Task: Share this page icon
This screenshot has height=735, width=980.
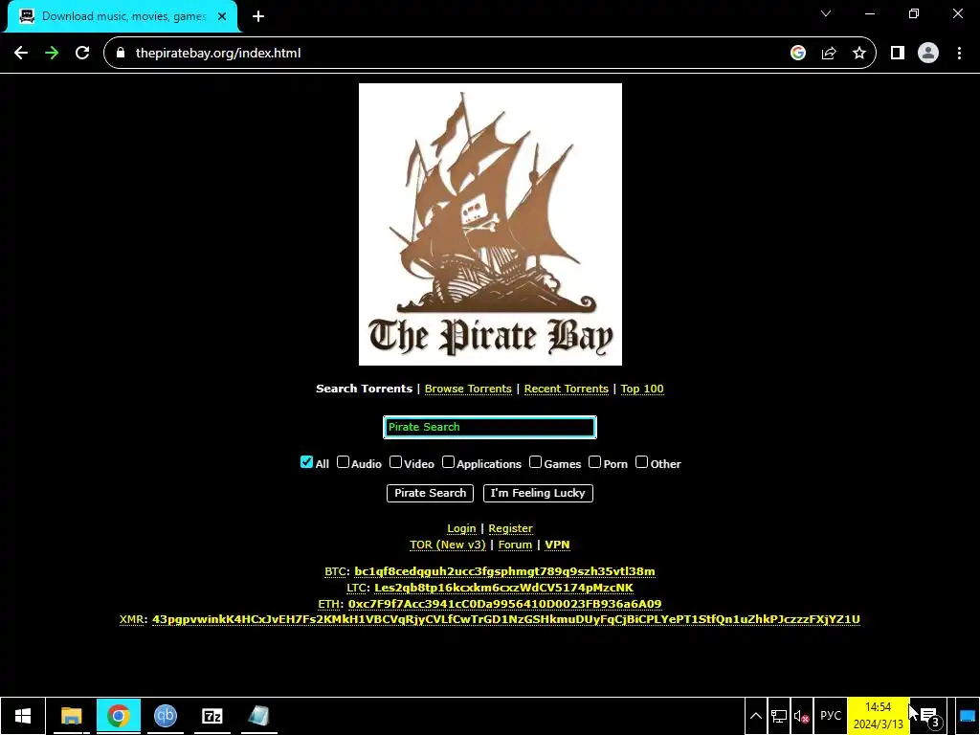Action: pyautogui.click(x=829, y=54)
